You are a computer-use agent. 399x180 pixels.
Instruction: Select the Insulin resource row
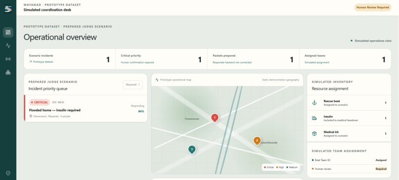click(x=349, y=118)
